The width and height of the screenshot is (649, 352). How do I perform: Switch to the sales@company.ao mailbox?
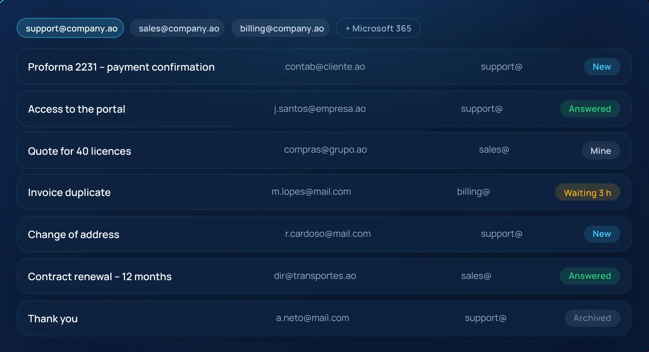177,28
